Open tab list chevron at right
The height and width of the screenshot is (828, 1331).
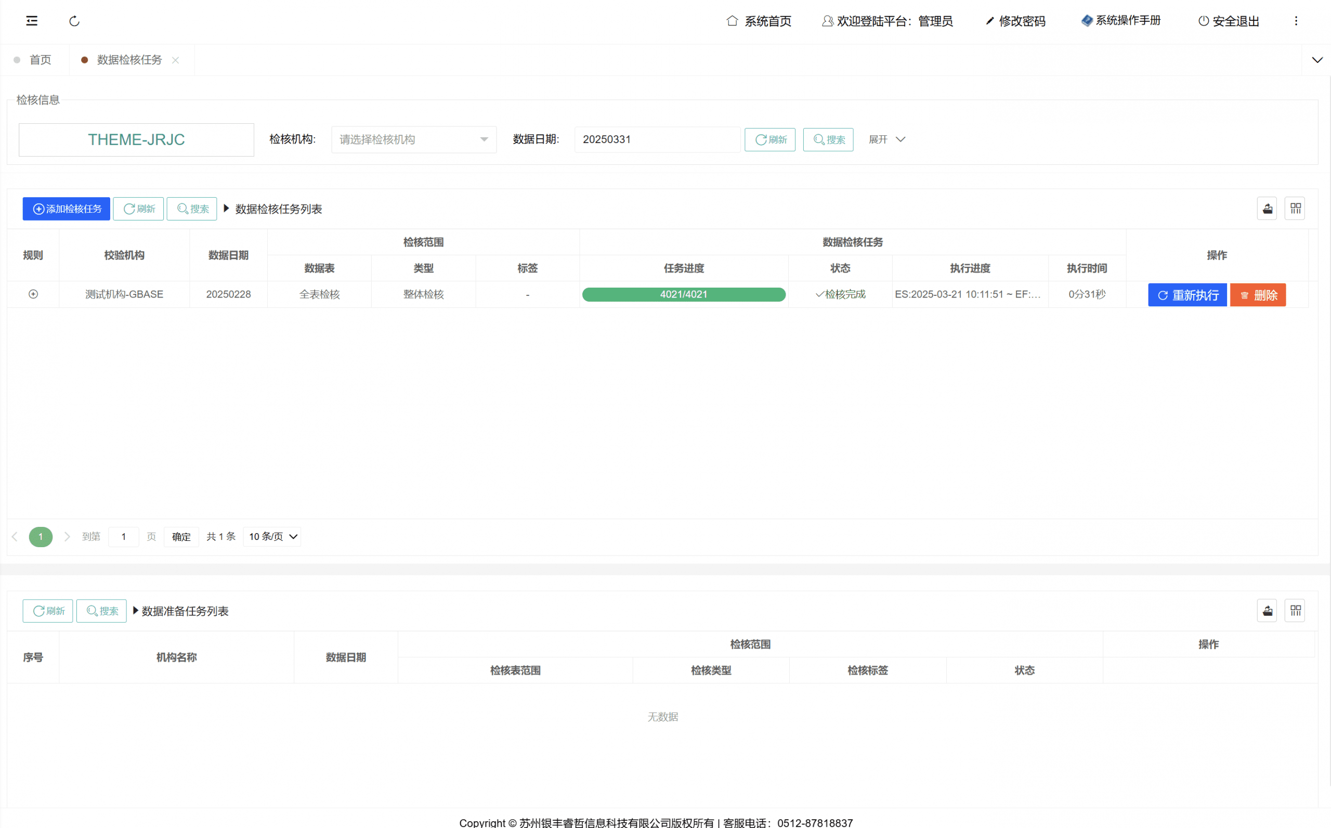pos(1317,60)
